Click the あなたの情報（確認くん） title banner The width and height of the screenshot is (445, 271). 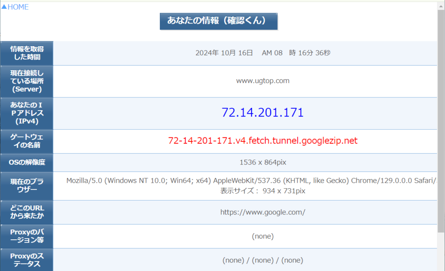click(218, 21)
